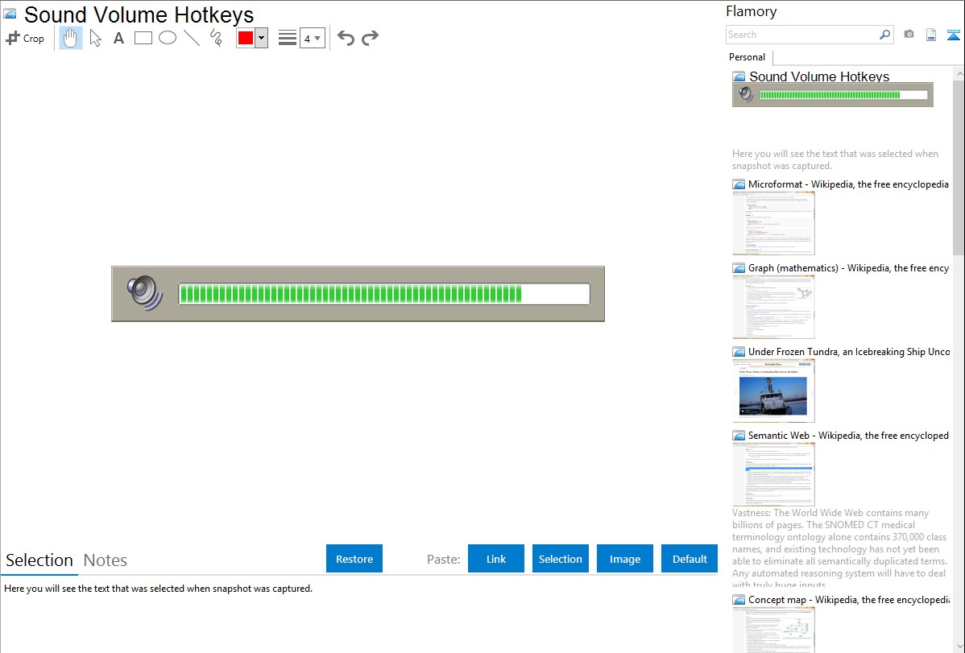
Task: Open Under Frozen Tundra snapshot thumbnail
Action: click(x=773, y=391)
